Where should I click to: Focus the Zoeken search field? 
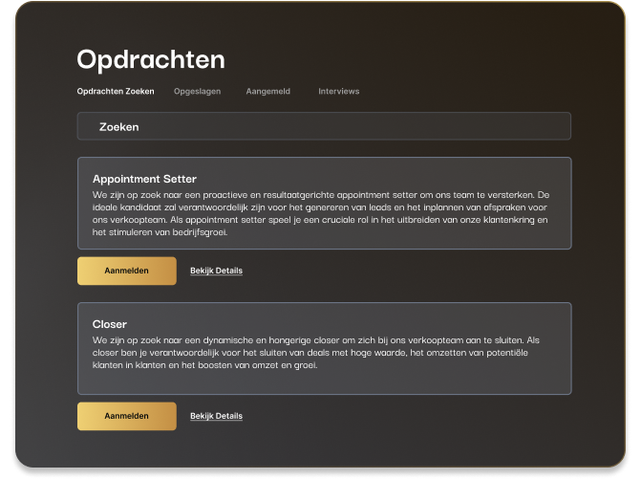pyautogui.click(x=324, y=126)
